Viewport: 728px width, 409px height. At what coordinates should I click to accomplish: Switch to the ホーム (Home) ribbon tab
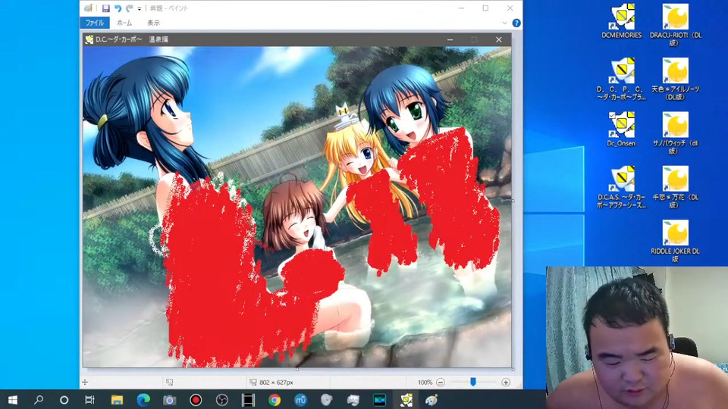pyautogui.click(x=124, y=23)
